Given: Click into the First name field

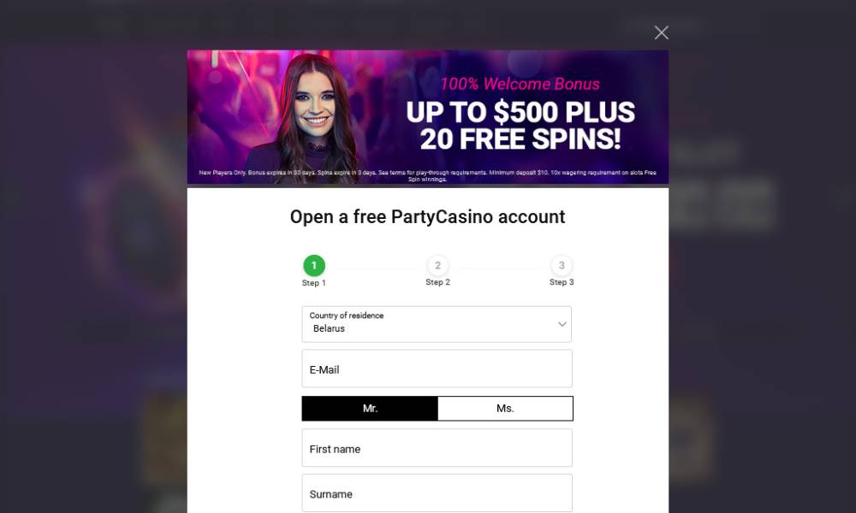Looking at the screenshot, I should 437,448.
